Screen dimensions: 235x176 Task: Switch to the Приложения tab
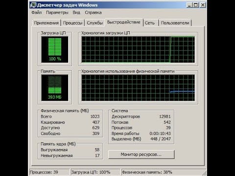[46, 23]
